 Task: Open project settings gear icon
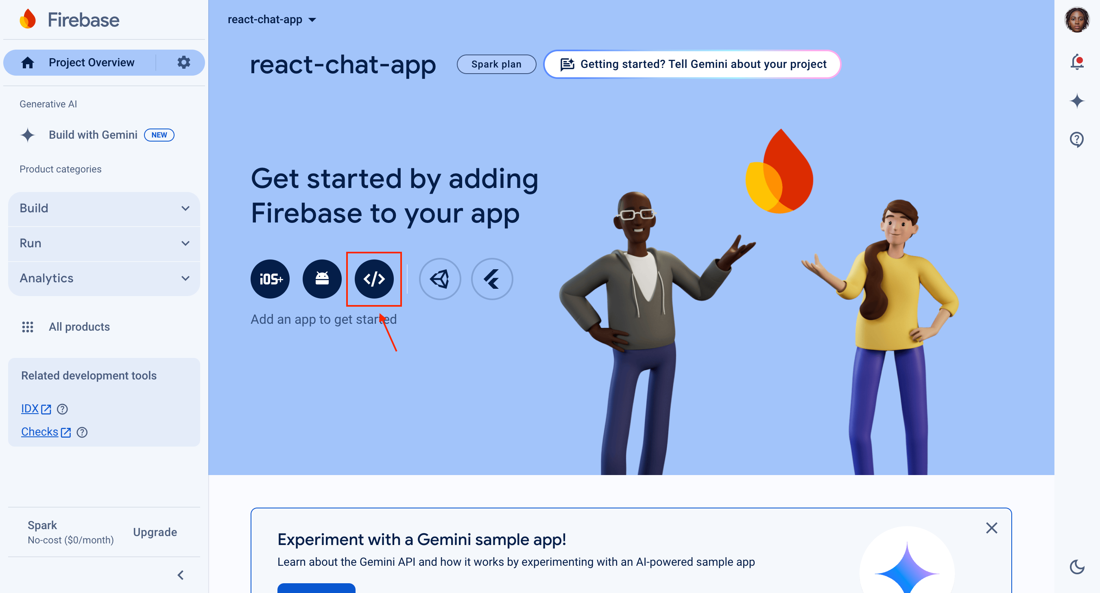183,62
